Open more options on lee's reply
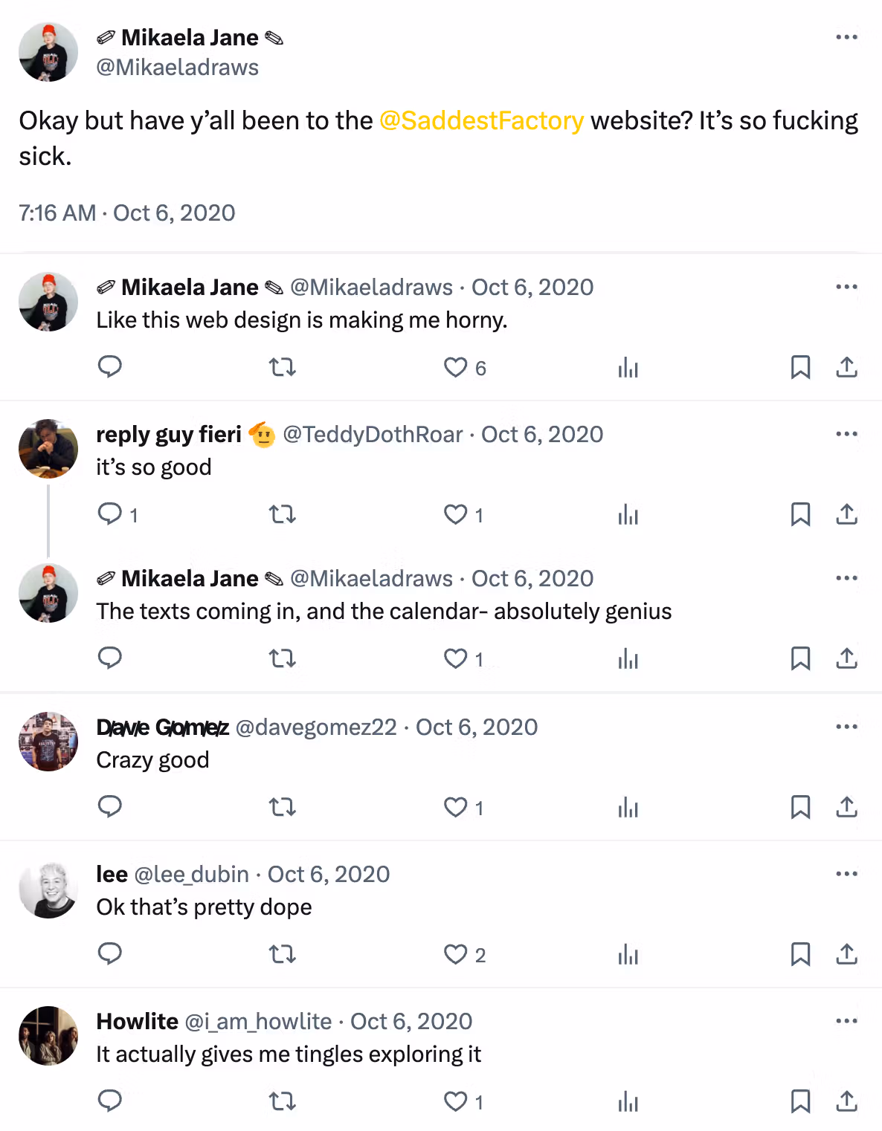The height and width of the screenshot is (1131, 882). [846, 874]
